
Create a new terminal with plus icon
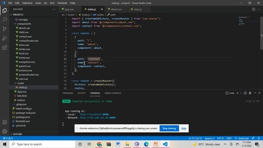click(x=237, y=93)
